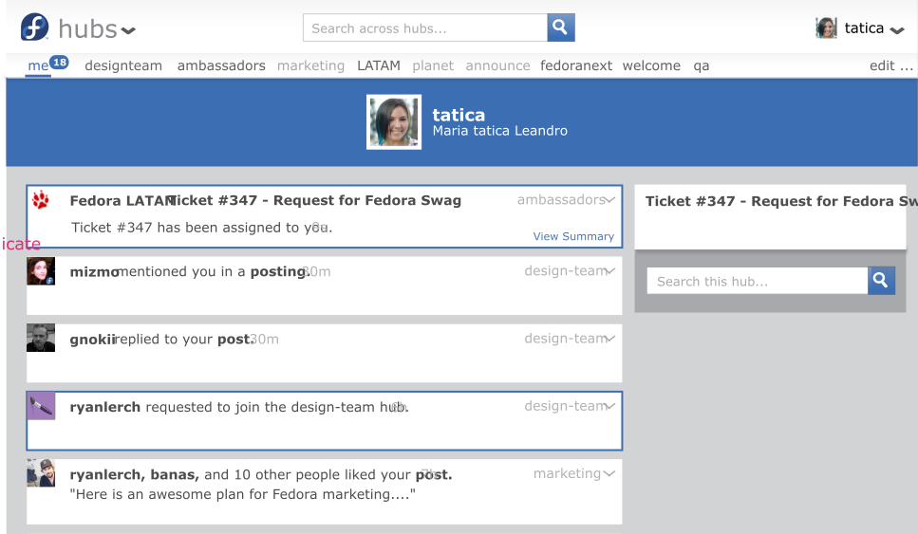
Task: Click the tatica username in banner
Action: click(459, 115)
